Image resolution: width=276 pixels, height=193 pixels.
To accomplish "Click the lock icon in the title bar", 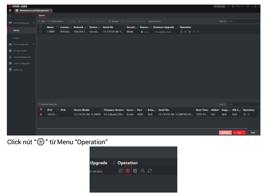I will click(248, 6).
